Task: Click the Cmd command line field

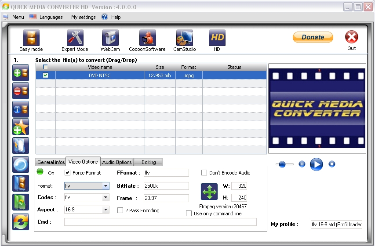Action: (x=160, y=222)
